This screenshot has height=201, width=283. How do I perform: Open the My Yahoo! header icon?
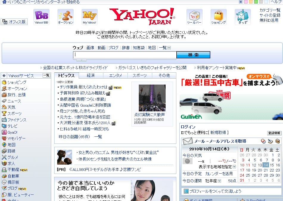click(x=90, y=17)
